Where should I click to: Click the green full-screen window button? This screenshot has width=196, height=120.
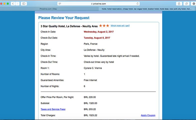coord(8,4)
